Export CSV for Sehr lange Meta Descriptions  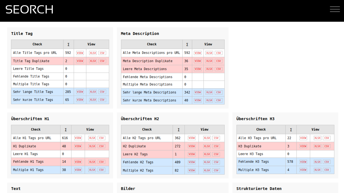click(x=219, y=92)
